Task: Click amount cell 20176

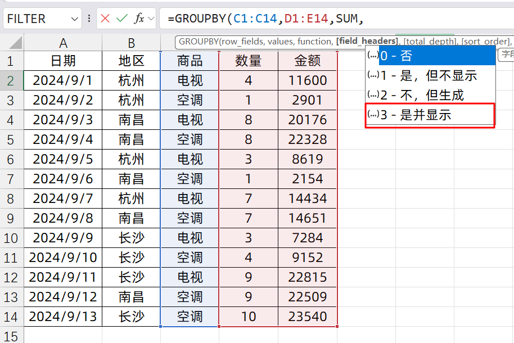Action: [x=308, y=120]
